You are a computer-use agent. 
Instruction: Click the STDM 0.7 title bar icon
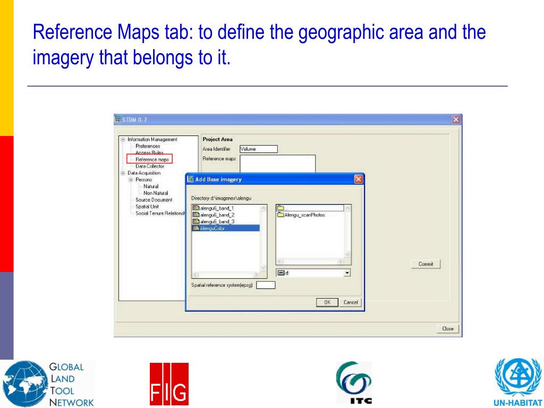click(118, 120)
